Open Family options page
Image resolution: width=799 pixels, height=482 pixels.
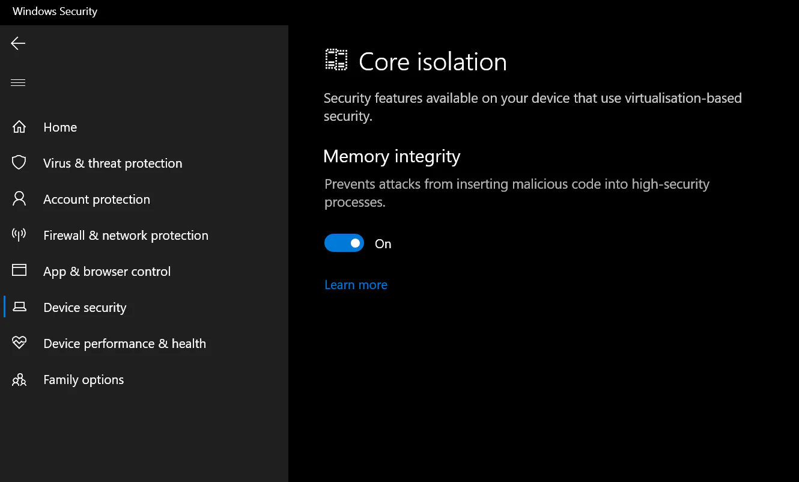[84, 379]
